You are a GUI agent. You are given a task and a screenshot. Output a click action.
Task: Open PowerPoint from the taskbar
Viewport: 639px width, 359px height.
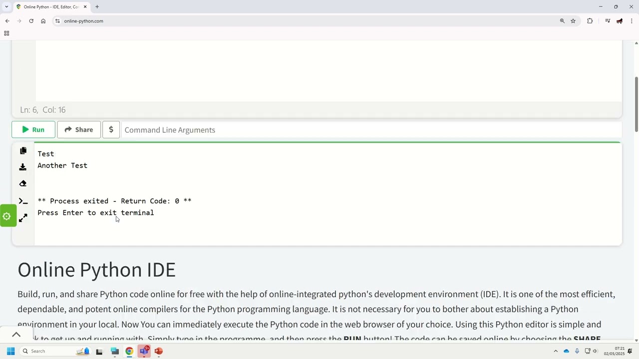coord(159,351)
